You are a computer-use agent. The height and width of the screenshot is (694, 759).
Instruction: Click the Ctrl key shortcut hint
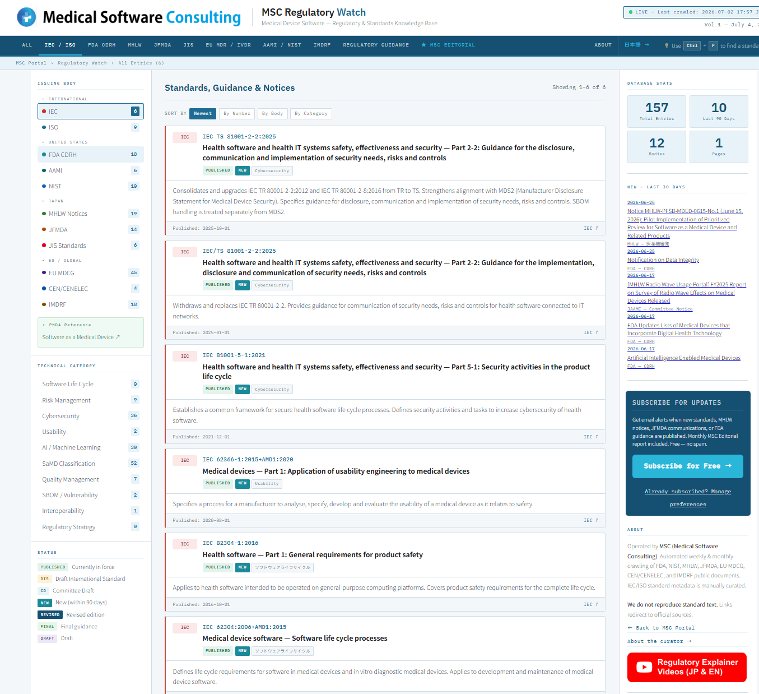pyautogui.click(x=692, y=46)
